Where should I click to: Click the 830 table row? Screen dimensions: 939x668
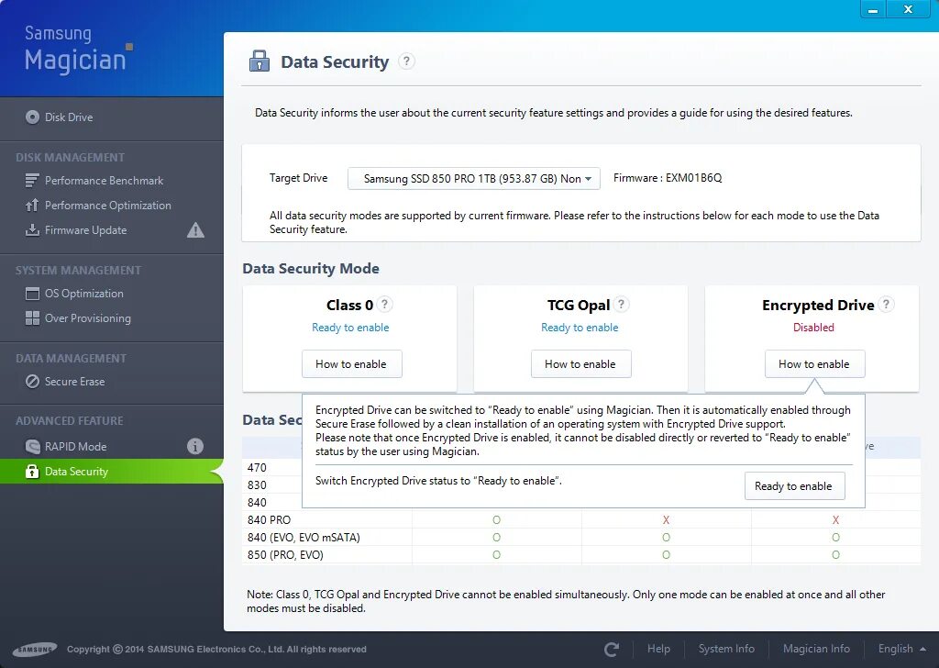(x=257, y=484)
